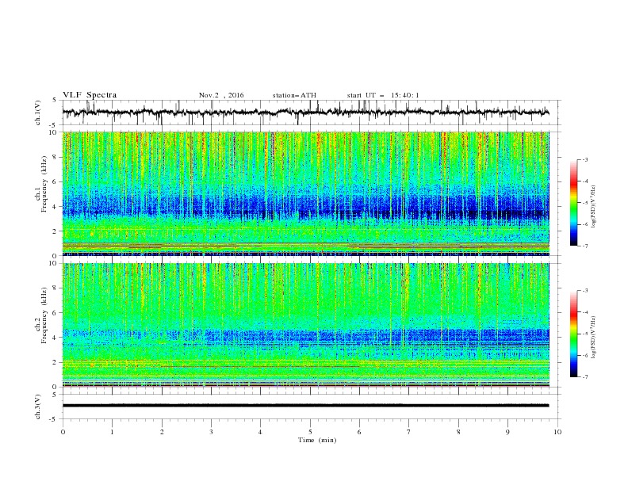628x485 pixels.
Task: Click the "-6" label on ch.2 colorbar
Action: 585,355
